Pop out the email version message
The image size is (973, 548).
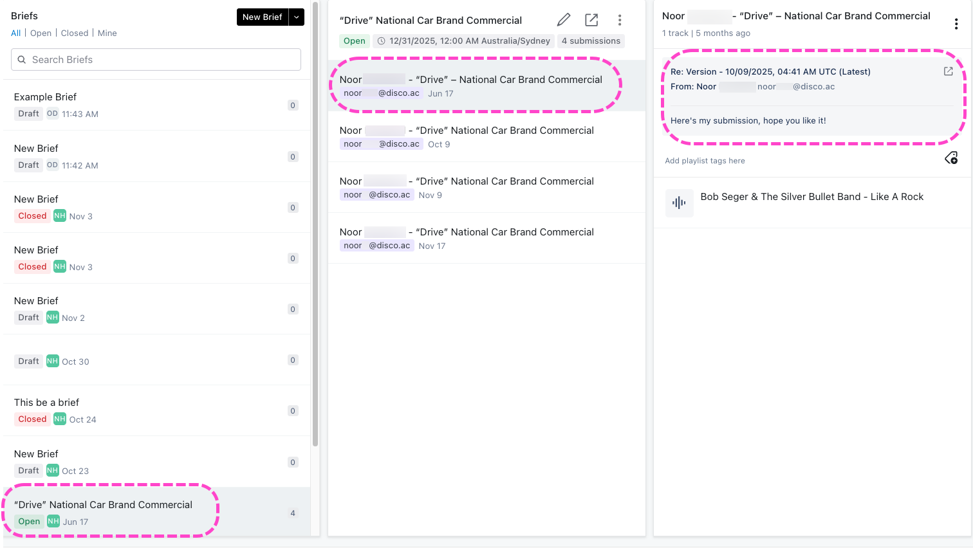point(948,71)
